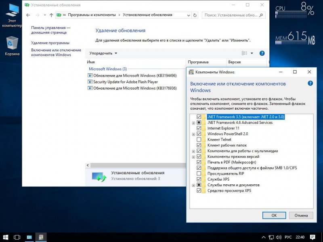Open Task View on the taskbar
Screen dimensions: 323x242
coord(17,237)
